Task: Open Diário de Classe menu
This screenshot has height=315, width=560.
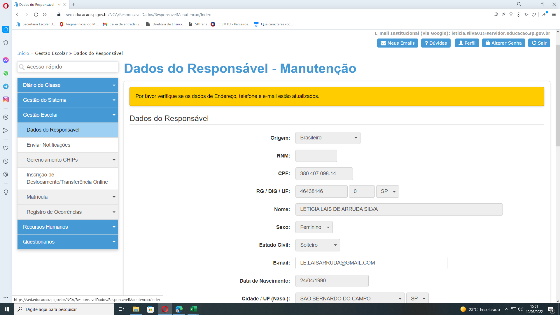Action: pos(68,85)
